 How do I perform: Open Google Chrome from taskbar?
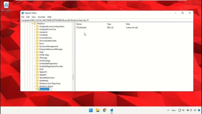[104, 110]
